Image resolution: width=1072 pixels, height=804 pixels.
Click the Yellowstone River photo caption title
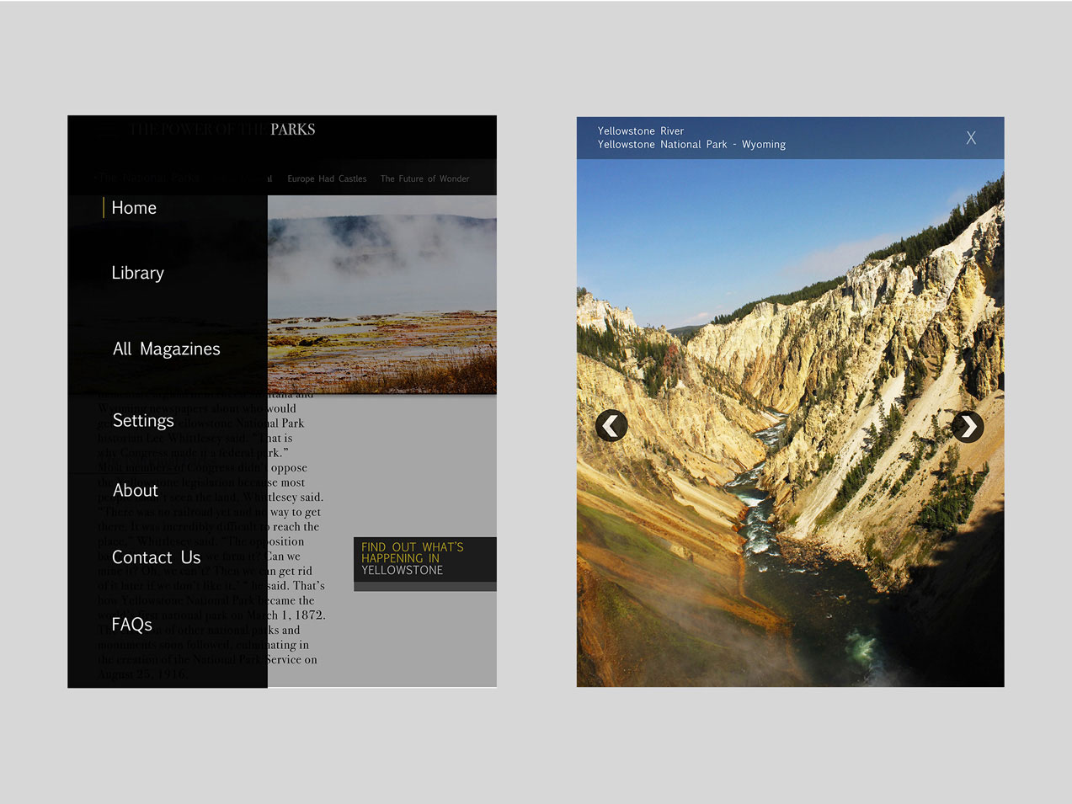point(640,131)
